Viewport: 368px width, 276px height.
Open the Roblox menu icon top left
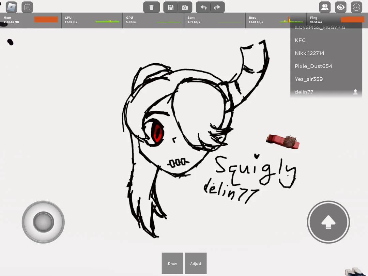[11, 7]
